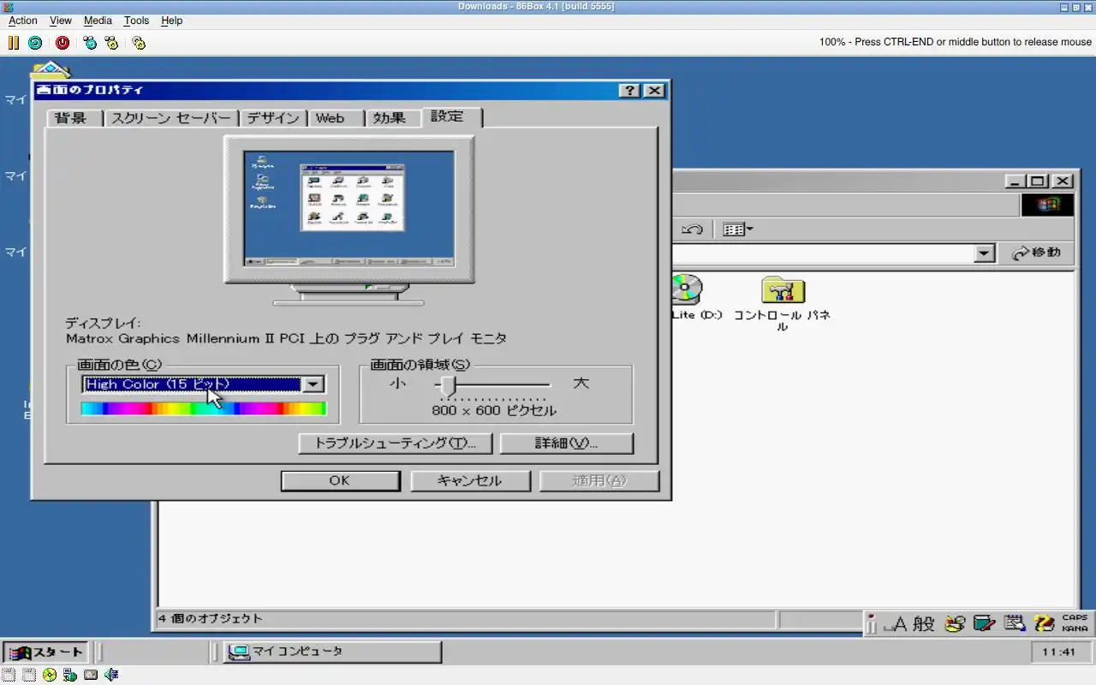The height and width of the screenshot is (685, 1096).
Task: Click the My Computer address input field
Action: 823,253
